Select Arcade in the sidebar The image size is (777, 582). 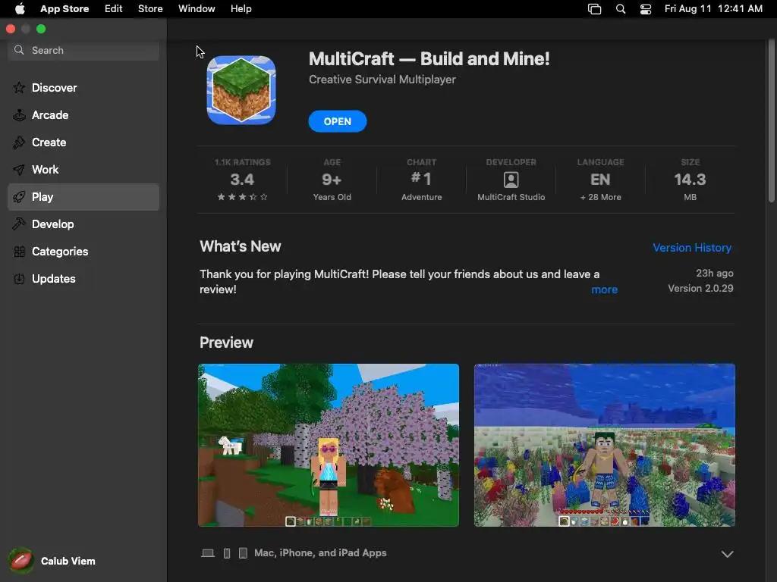click(83, 115)
